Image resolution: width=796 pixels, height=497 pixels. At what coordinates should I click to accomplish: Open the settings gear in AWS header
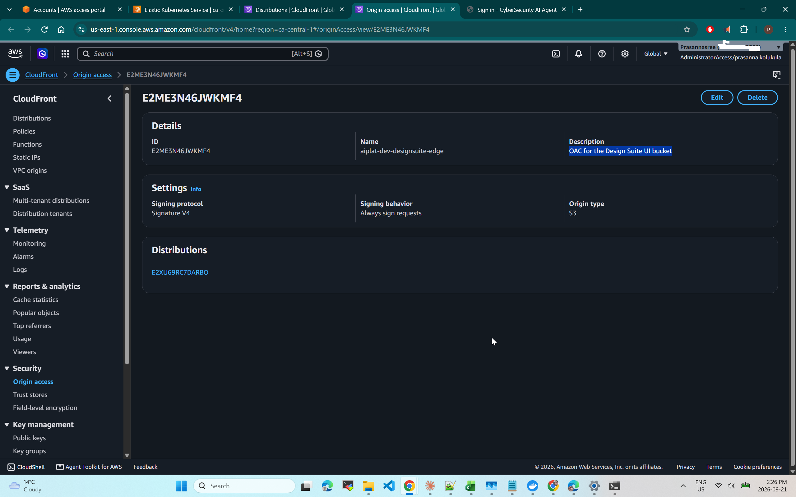625,53
